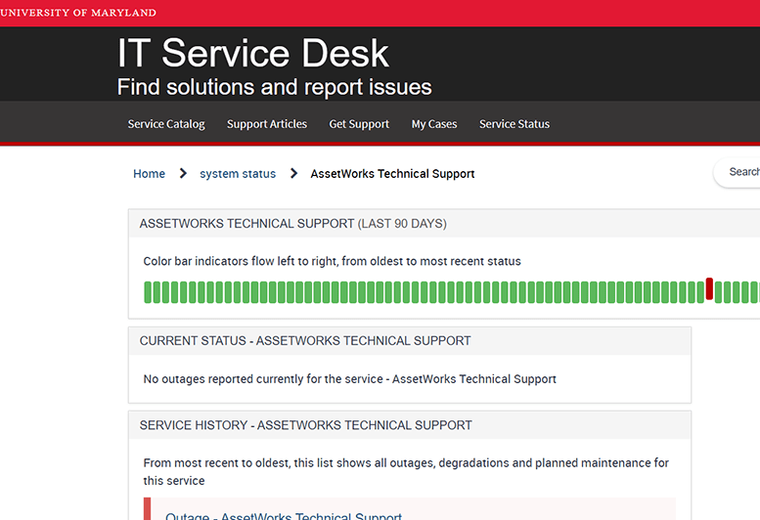Follow the Home breadcrumb link

click(x=149, y=173)
